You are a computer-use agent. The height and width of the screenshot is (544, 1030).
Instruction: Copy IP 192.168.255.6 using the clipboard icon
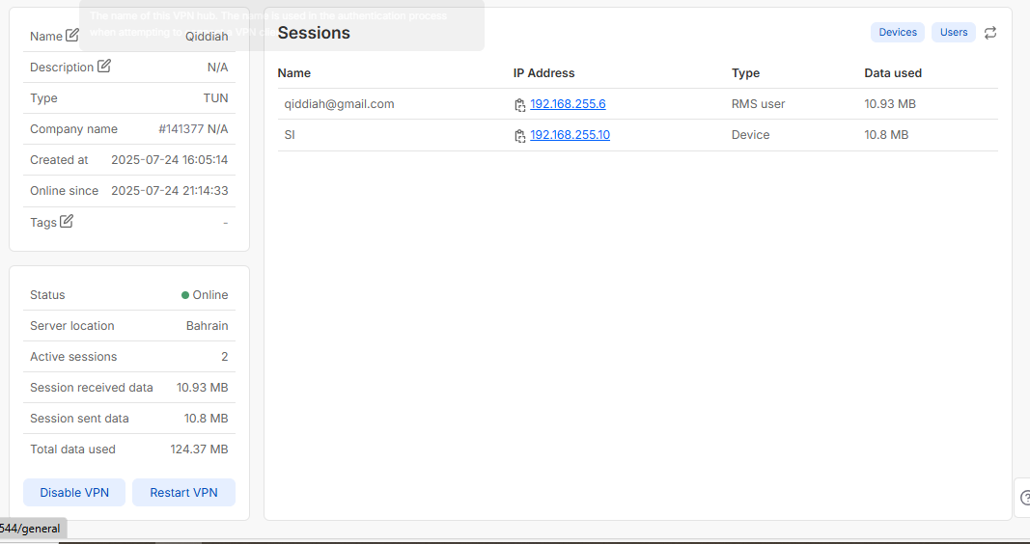(x=520, y=105)
